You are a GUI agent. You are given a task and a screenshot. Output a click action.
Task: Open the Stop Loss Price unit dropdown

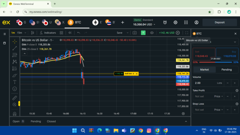218,110
